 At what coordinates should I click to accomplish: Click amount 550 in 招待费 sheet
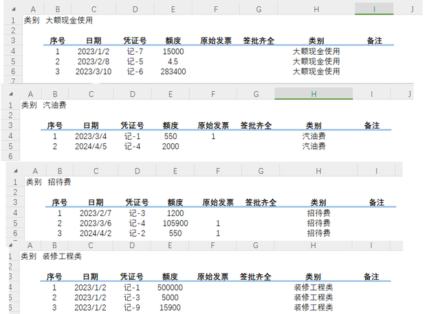click(175, 233)
